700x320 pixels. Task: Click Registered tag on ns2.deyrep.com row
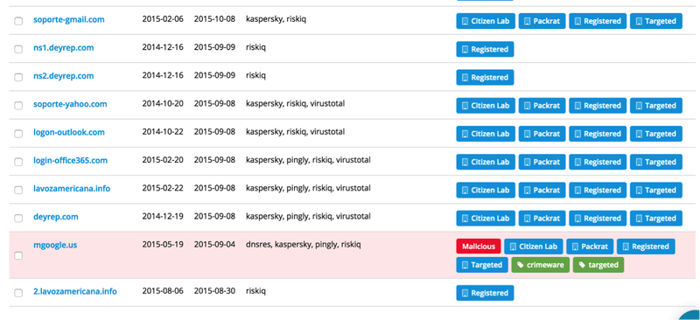(485, 77)
